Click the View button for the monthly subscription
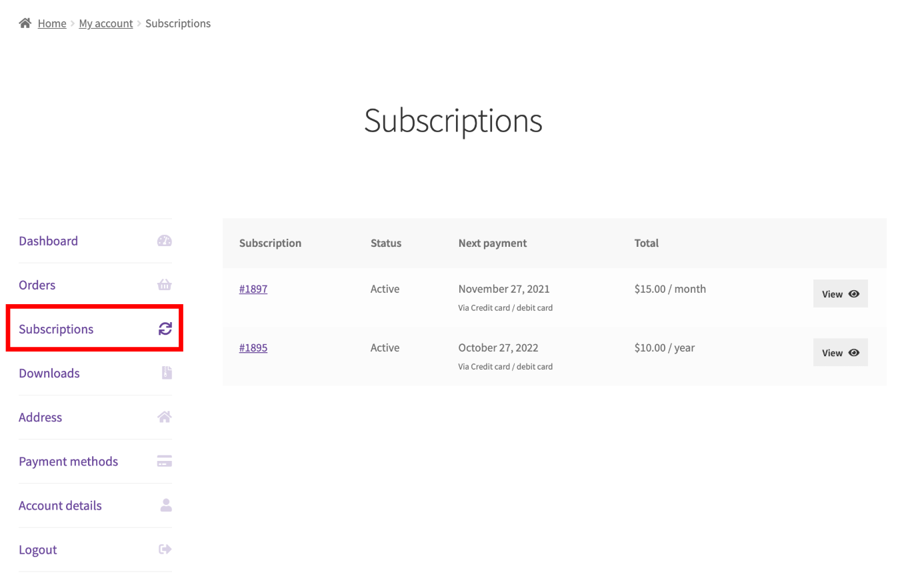The height and width of the screenshot is (573, 898). [x=840, y=293]
